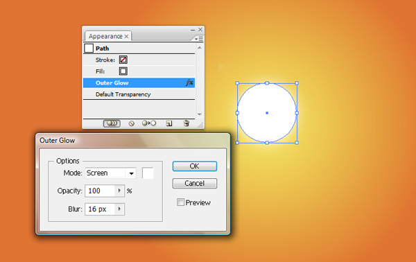This screenshot has height=262, width=416.
Task: Click the Delete Selected Item trash icon
Action: tap(187, 123)
